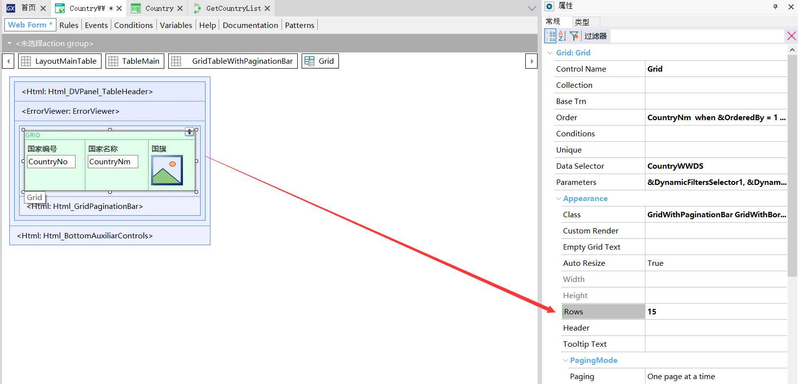798x384 pixels.
Task: Collapse the Grid: Grid property group
Action: pyautogui.click(x=550, y=53)
